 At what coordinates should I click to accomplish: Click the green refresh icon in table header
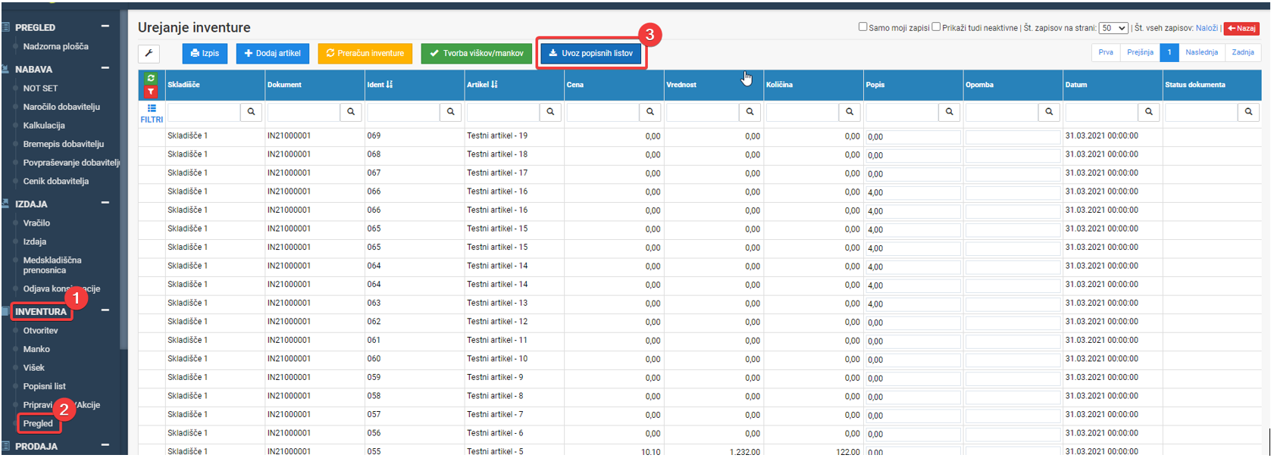tap(151, 78)
